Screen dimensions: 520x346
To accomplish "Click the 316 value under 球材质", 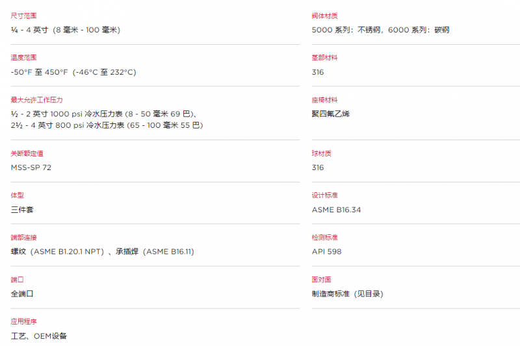I will click(318, 167).
